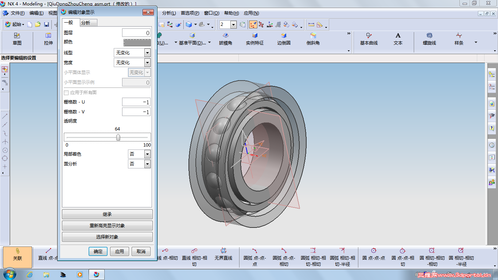Click the Sketch (草图) tool icon

click(17, 36)
